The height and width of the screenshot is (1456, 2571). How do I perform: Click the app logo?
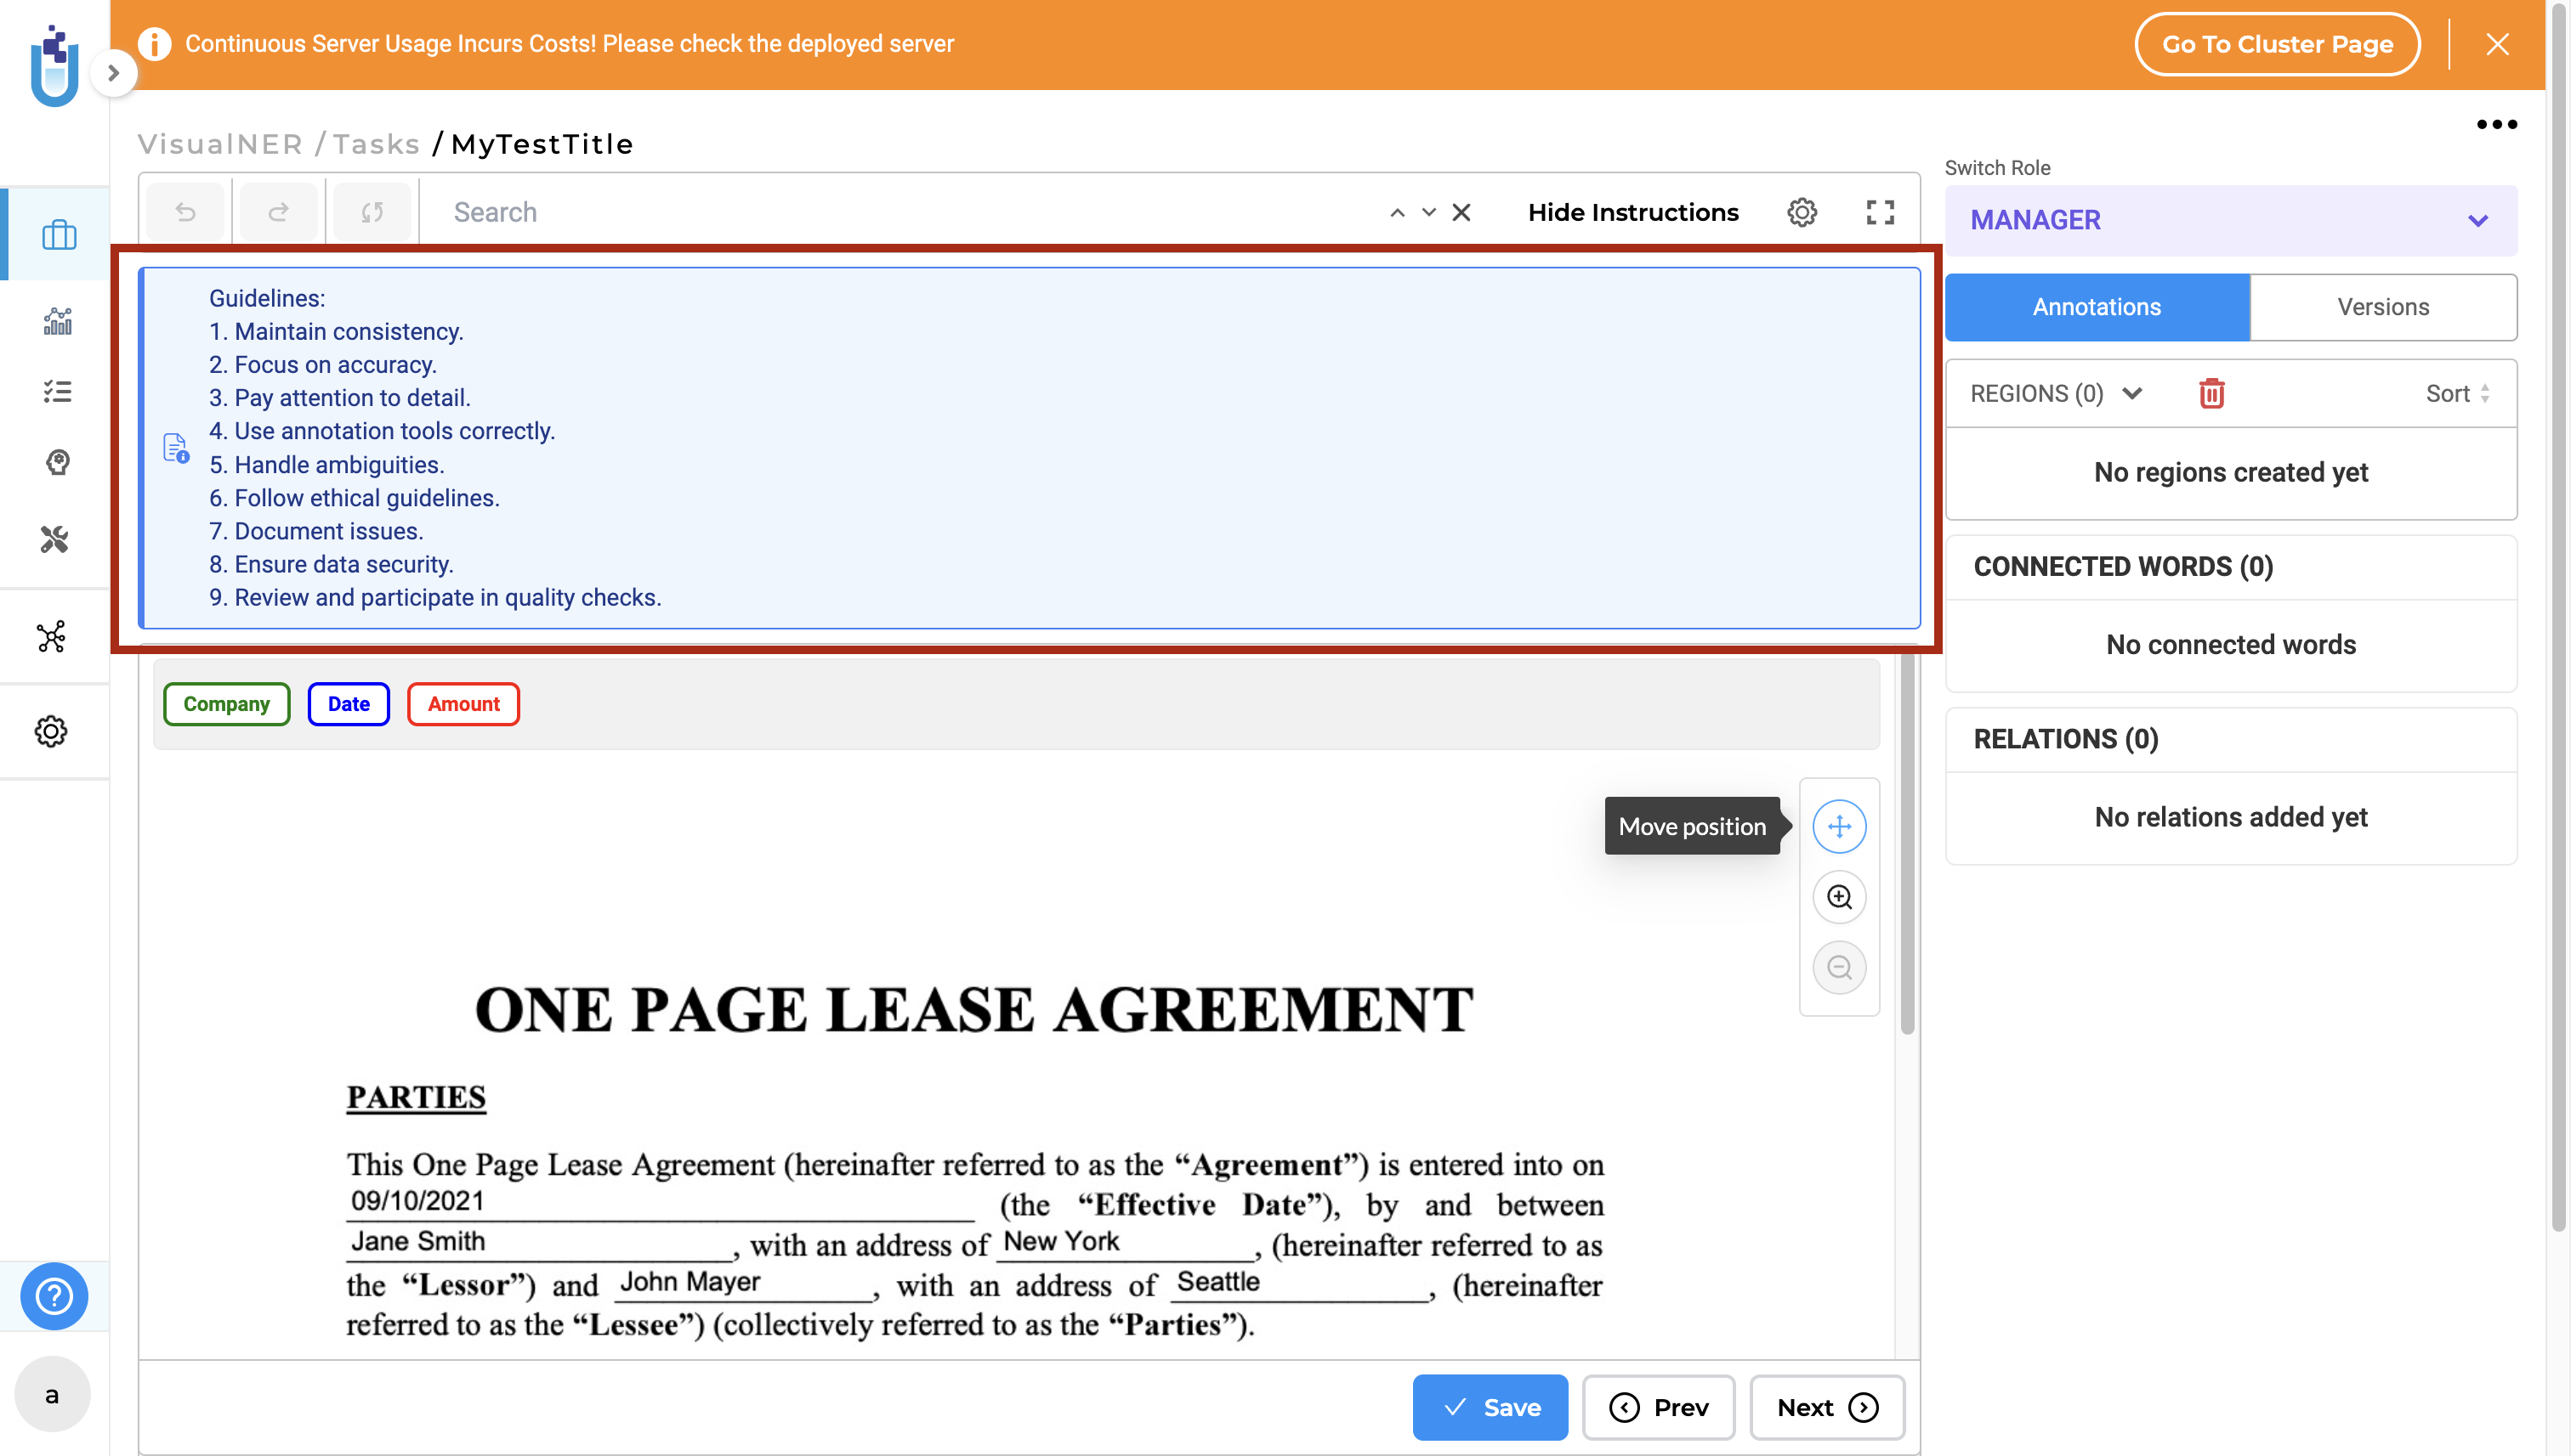click(x=54, y=66)
